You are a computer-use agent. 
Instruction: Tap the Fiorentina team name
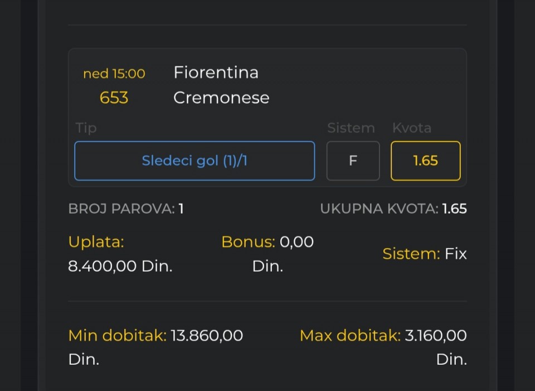click(216, 73)
